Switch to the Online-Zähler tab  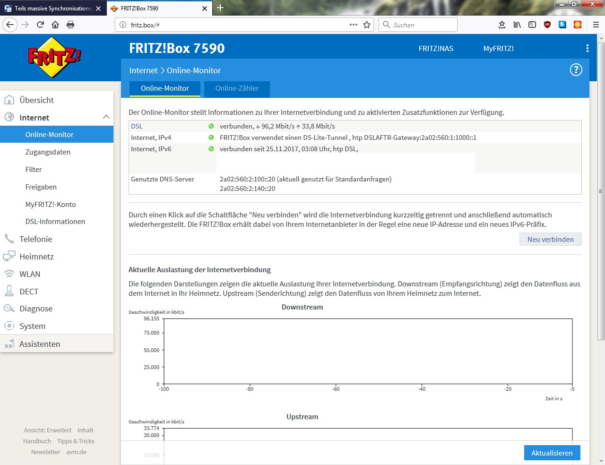[237, 88]
